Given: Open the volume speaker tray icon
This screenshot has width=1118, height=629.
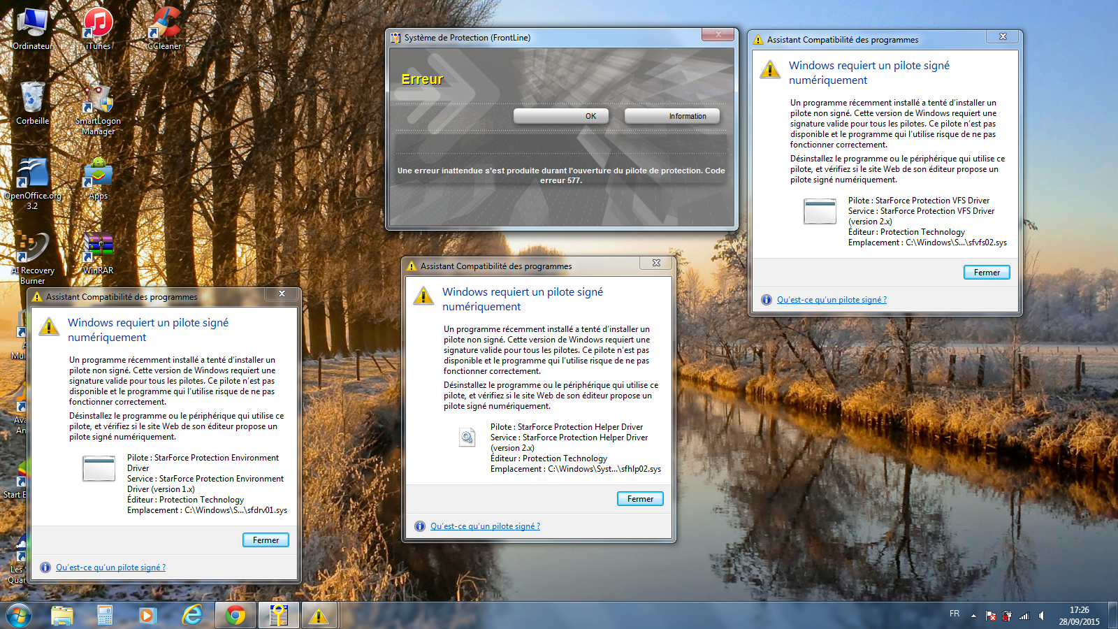Looking at the screenshot, I should click(x=1041, y=616).
